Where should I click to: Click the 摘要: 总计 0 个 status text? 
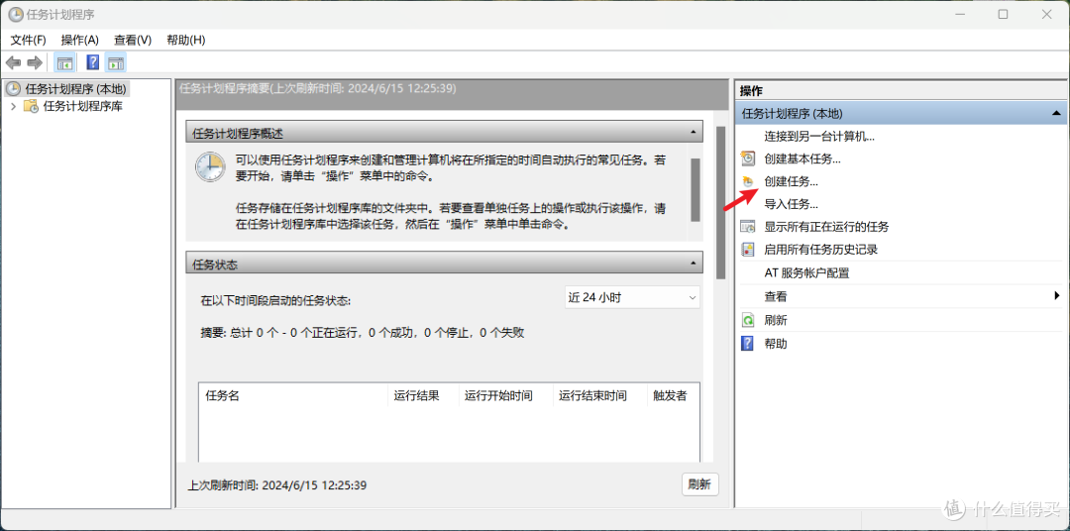(363, 333)
